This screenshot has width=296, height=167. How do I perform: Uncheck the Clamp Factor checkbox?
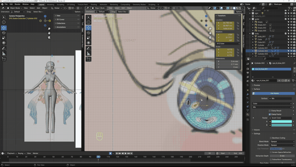coord(270,114)
